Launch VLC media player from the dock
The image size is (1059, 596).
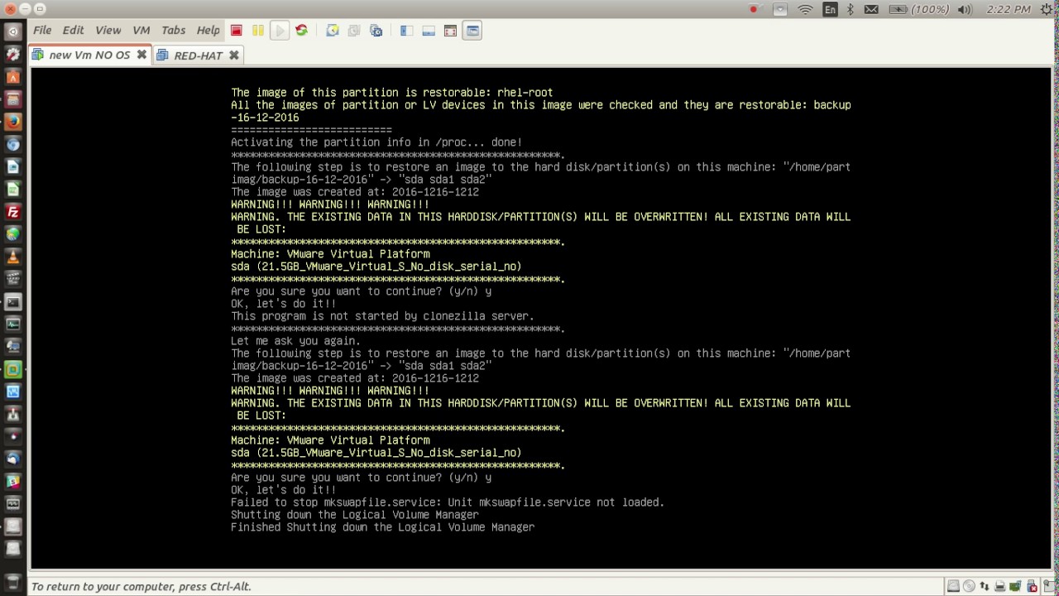click(12, 257)
